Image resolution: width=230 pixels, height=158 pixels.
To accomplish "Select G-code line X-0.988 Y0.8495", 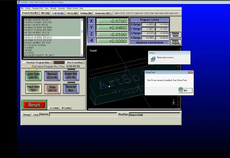I will pos(37,20).
